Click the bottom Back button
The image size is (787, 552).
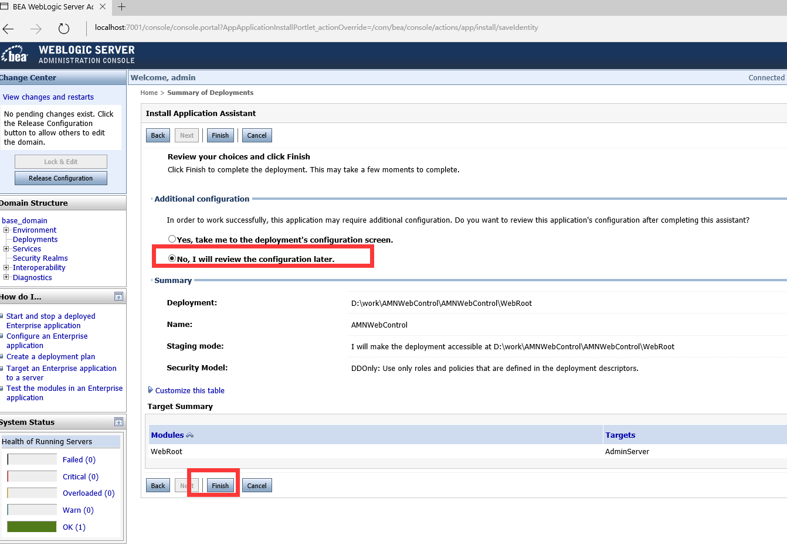tap(158, 486)
